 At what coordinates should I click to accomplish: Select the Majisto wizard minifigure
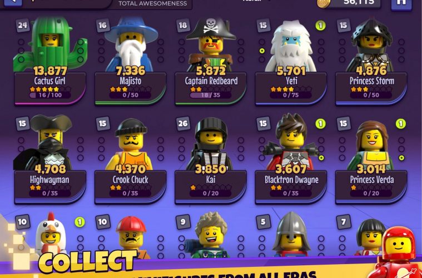pos(131,44)
